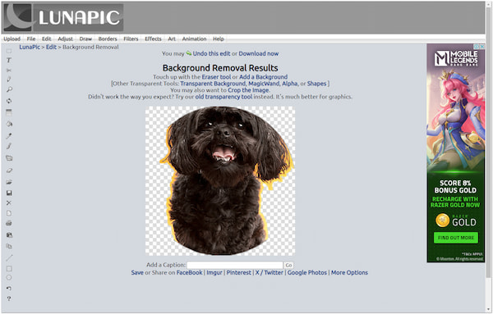Try the old transparency tool link

tap(223, 97)
